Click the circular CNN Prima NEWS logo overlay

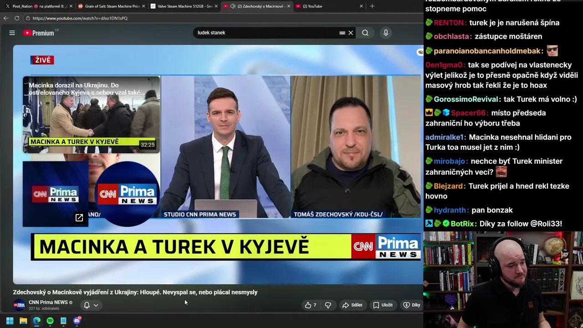point(127,194)
